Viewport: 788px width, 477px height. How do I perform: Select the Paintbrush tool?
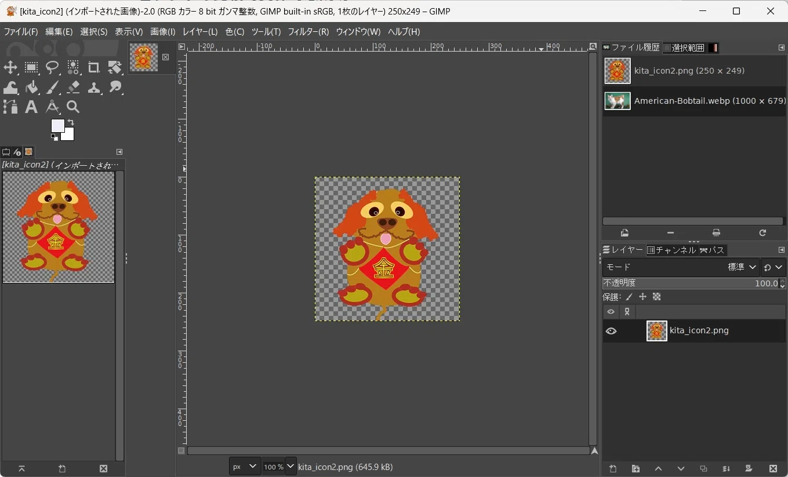(52, 88)
